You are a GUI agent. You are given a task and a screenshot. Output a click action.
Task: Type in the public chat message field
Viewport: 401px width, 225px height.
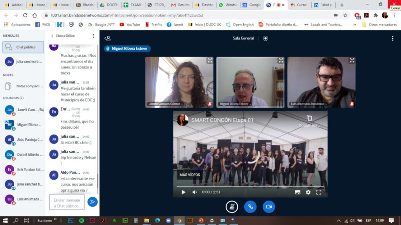67,203
